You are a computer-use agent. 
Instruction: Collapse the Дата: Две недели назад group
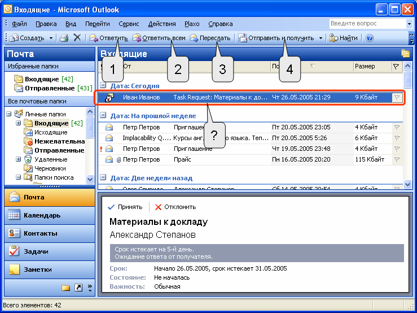coord(103,177)
